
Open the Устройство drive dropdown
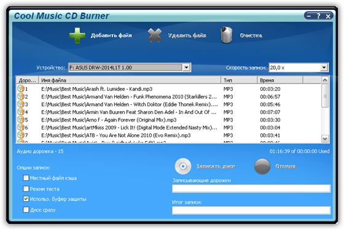point(186,67)
